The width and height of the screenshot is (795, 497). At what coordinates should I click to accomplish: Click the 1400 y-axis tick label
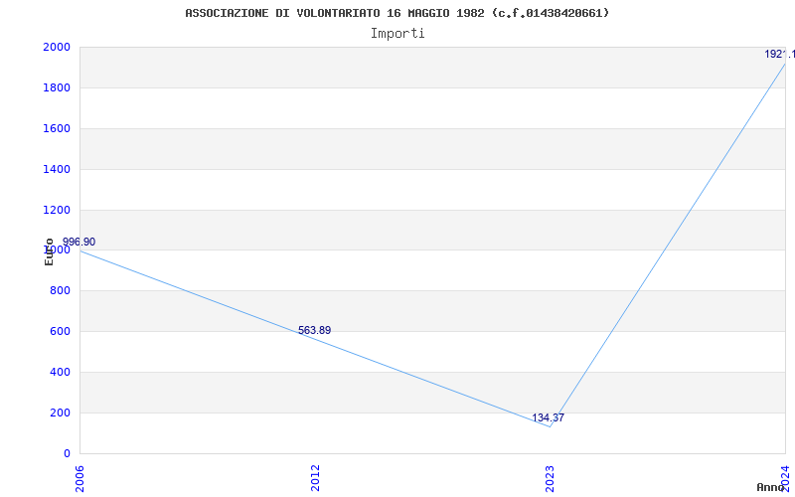click(x=57, y=169)
